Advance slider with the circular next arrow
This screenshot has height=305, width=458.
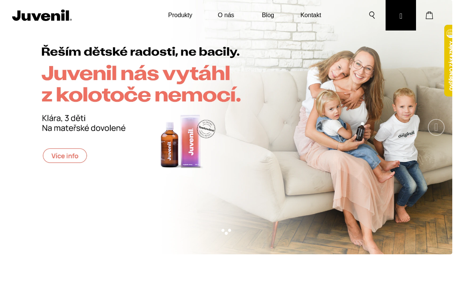pyautogui.click(x=436, y=127)
